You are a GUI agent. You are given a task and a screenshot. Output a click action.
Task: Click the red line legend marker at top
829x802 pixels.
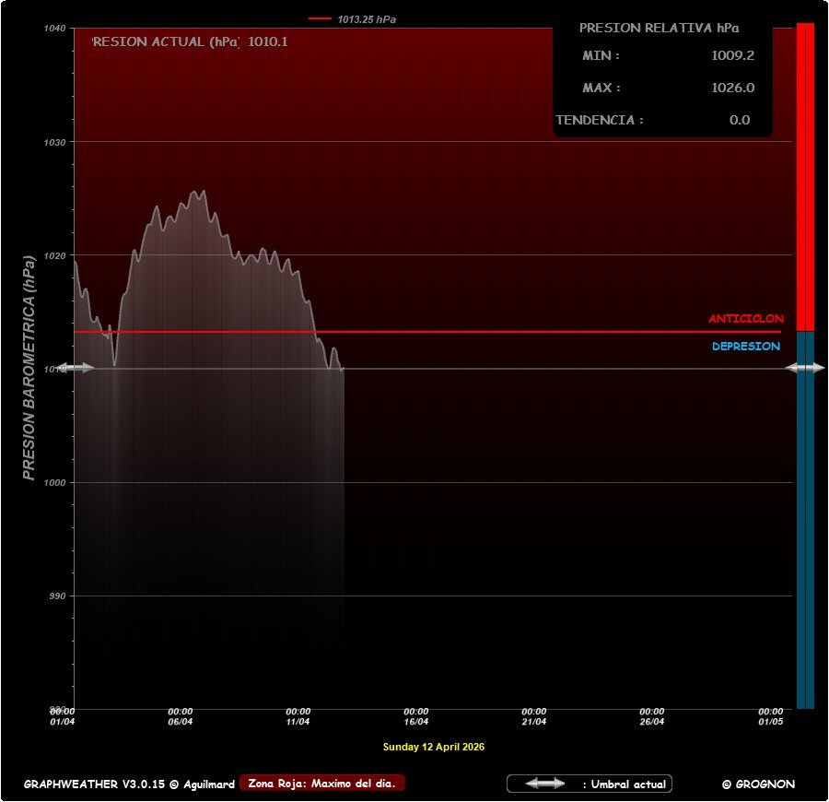click(320, 18)
